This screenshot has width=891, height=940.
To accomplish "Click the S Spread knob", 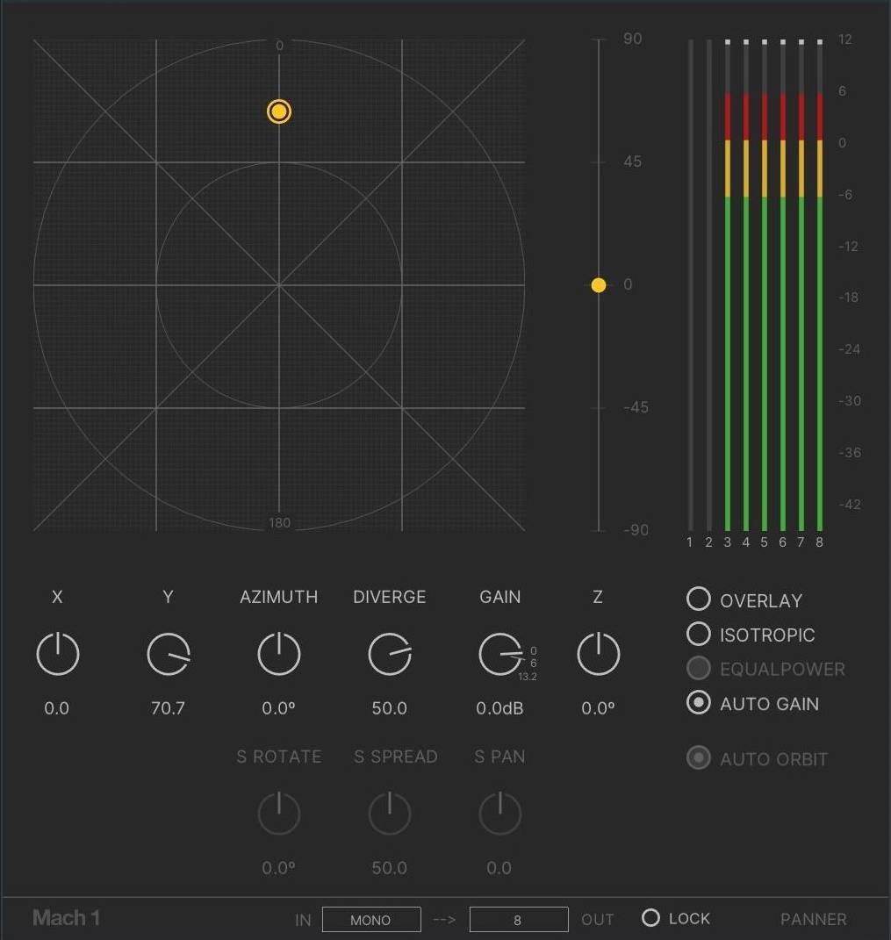I will [390, 814].
